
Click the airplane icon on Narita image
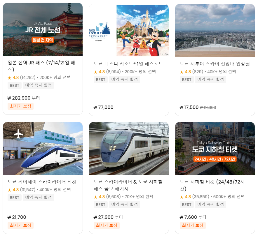(x=18, y=134)
